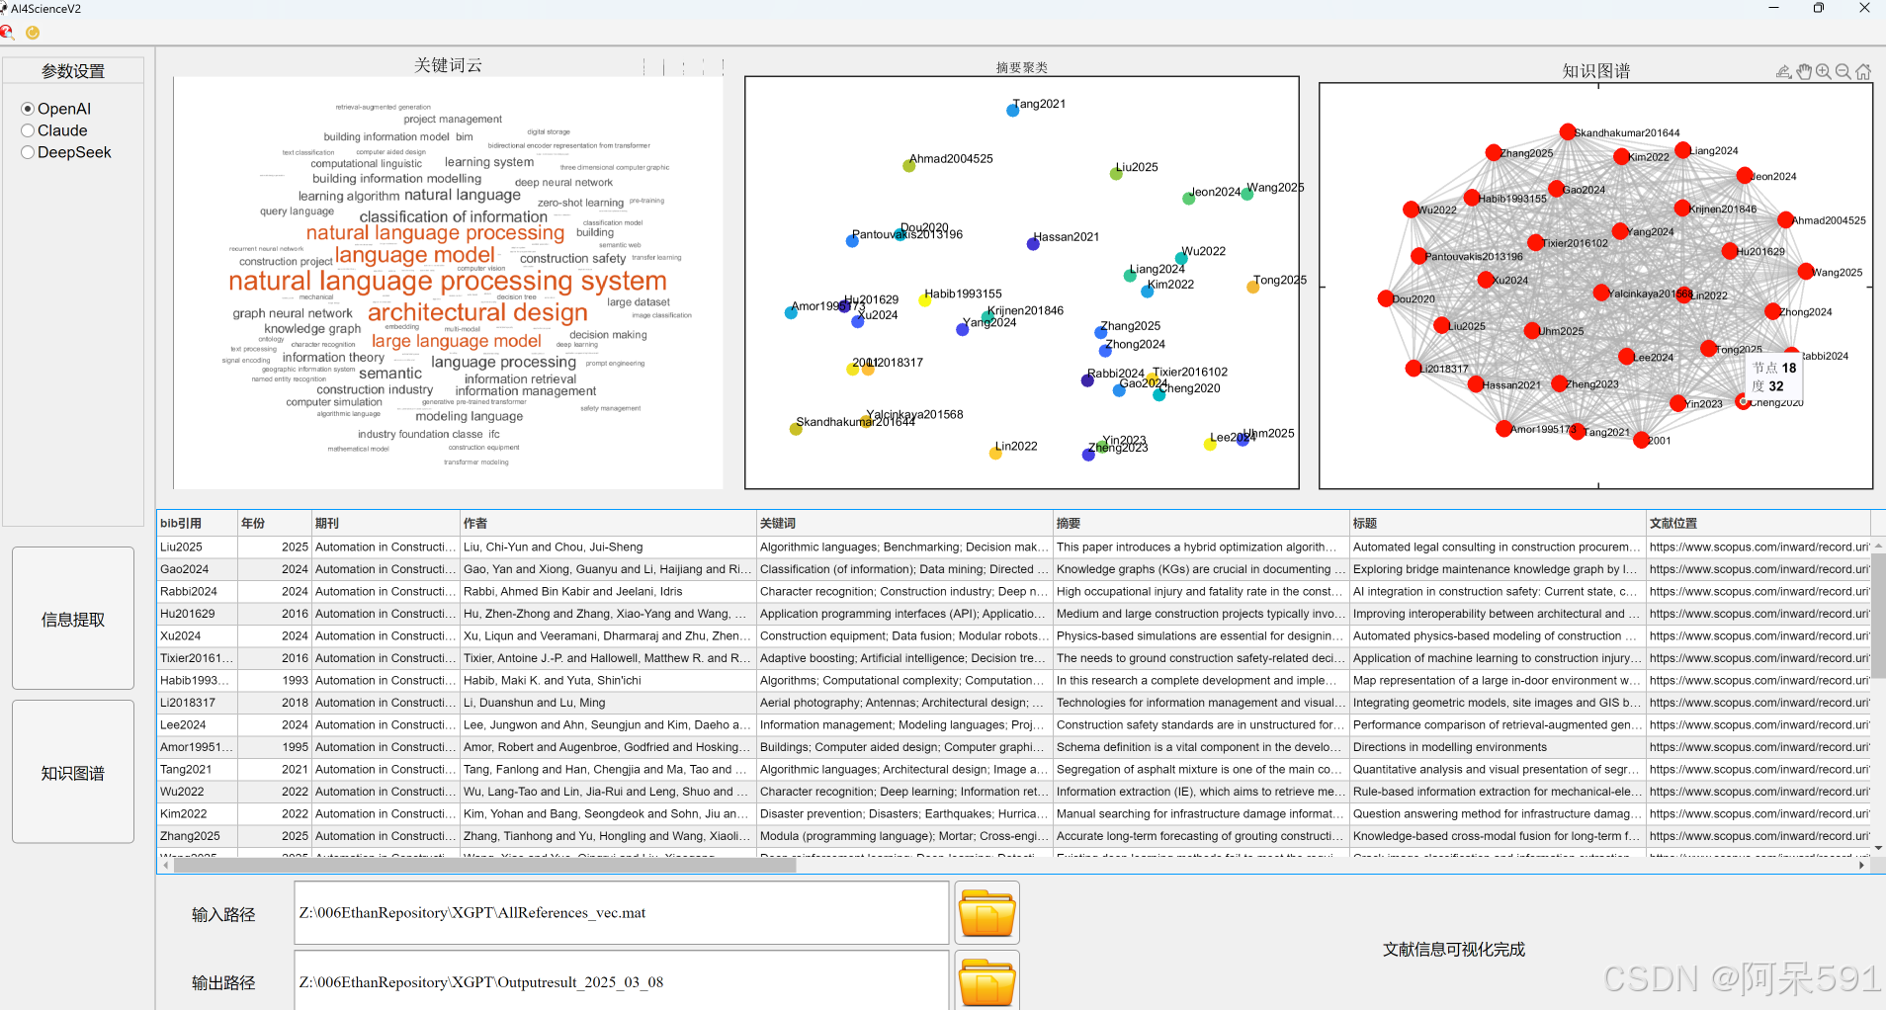Click inside the 输出路径 text field
This screenshot has width=1886, height=1010.
(x=620, y=981)
